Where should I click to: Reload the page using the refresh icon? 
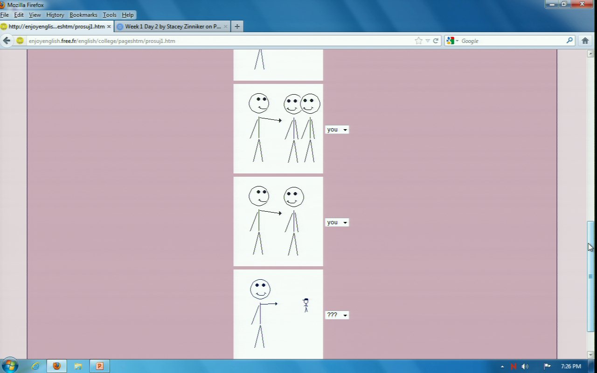[x=436, y=41]
